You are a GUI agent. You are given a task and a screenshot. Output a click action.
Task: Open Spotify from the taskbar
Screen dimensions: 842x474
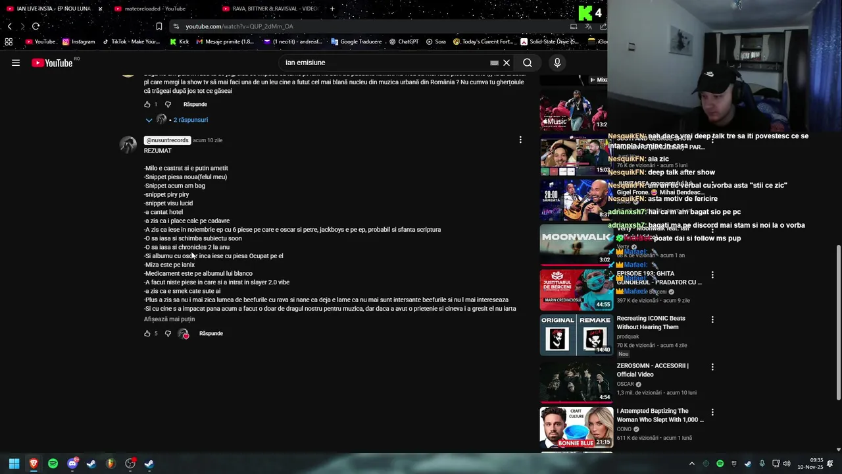[x=53, y=463]
